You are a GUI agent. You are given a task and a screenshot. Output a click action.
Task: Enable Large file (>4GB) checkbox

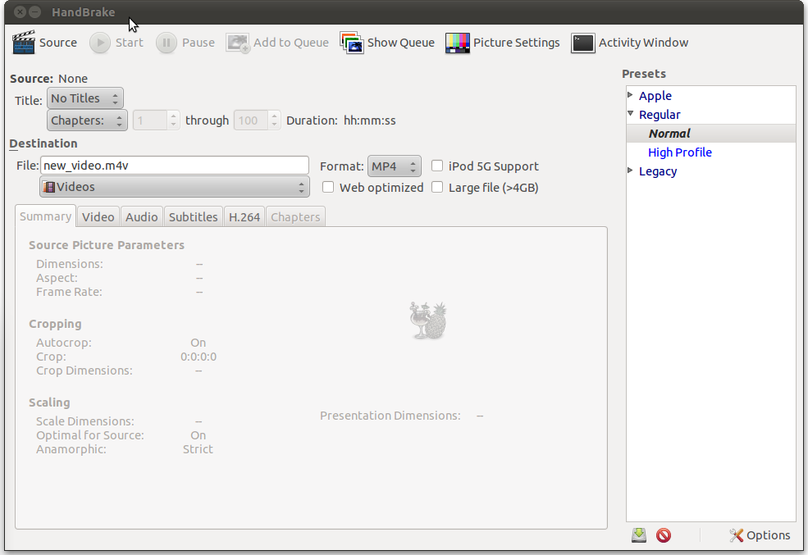point(437,187)
